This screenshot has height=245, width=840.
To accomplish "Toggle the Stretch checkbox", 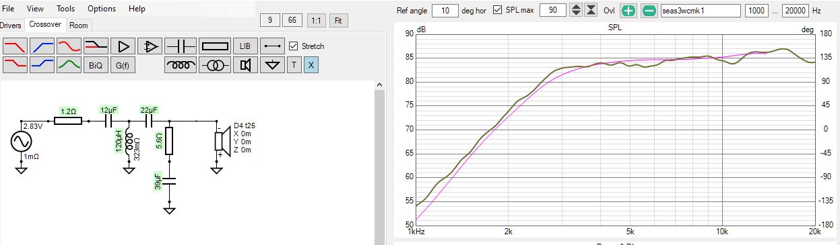I will pyautogui.click(x=293, y=46).
